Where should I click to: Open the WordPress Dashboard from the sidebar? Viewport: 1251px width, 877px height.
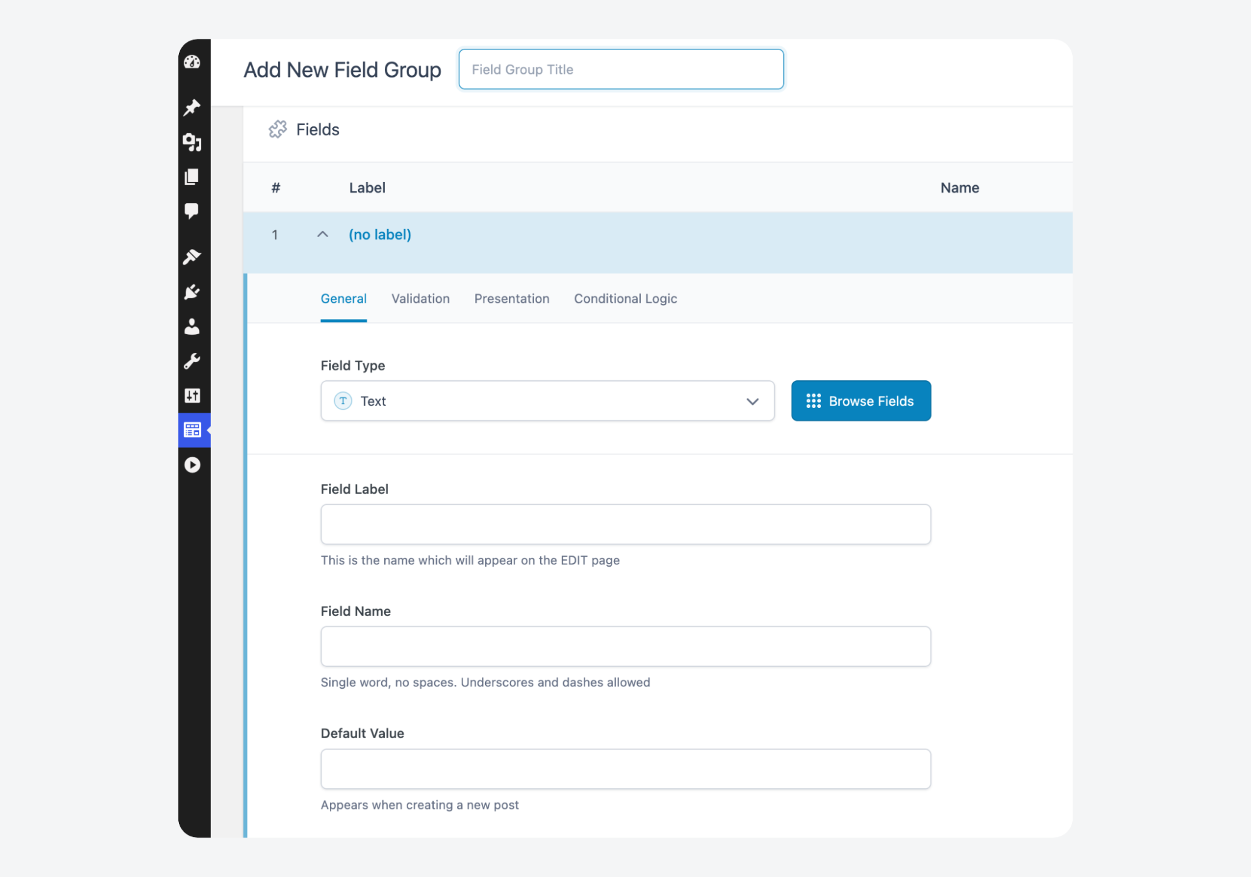pyautogui.click(x=193, y=62)
